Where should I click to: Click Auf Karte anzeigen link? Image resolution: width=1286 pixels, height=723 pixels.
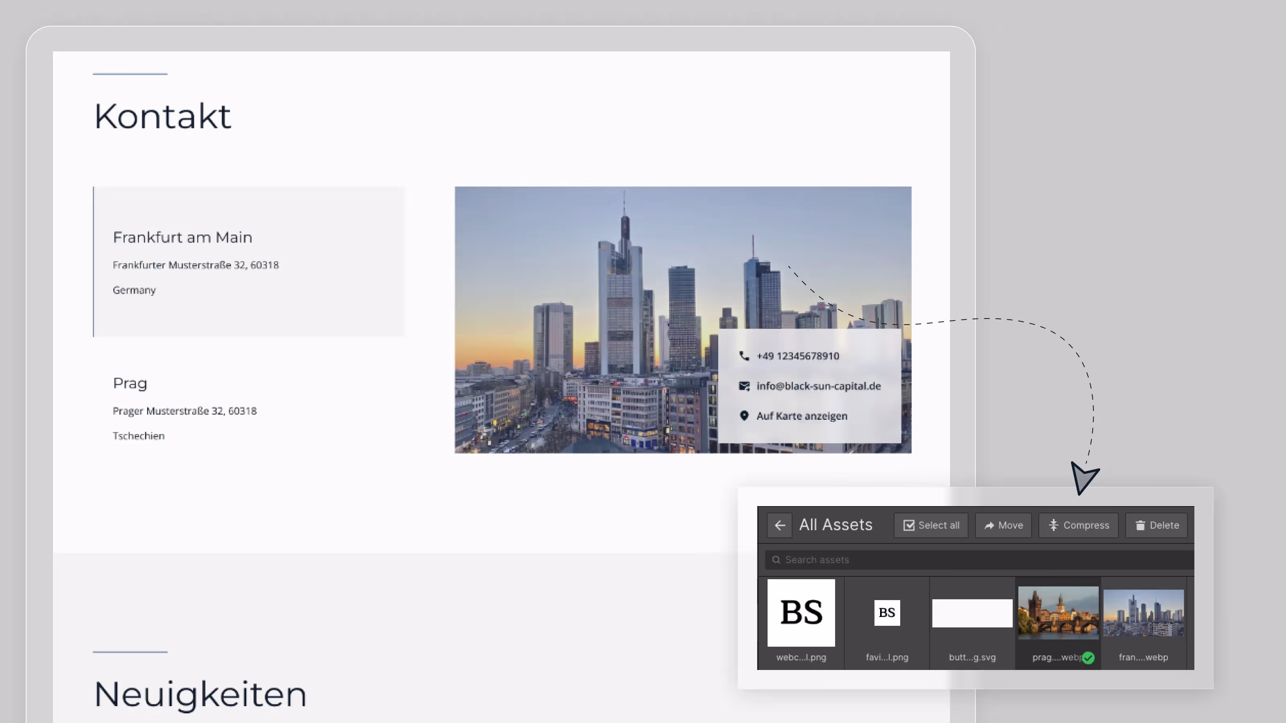(x=802, y=416)
